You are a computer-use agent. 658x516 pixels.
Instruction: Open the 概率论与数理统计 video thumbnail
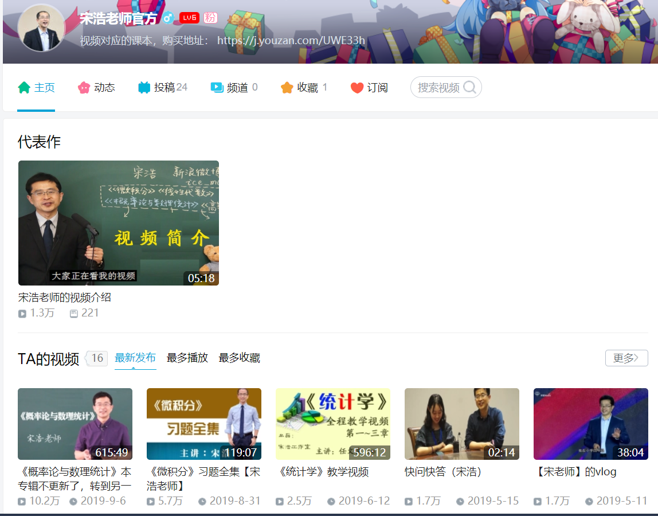click(75, 424)
